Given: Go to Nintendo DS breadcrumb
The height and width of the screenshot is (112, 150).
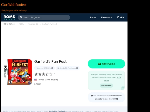Looking at the screenshot, I should (x=33, y=24).
